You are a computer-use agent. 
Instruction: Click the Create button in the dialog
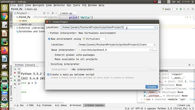152,87
